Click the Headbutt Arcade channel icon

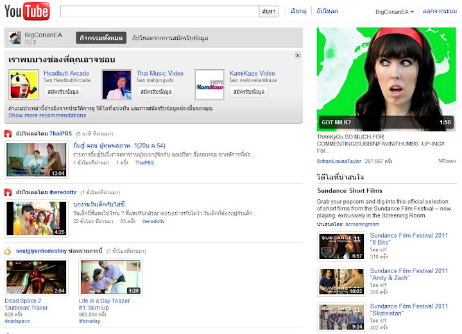click(x=24, y=85)
